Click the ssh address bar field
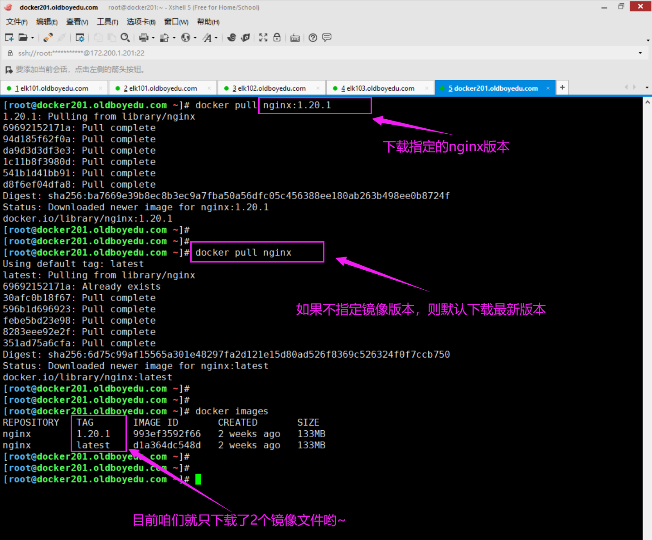Image resolution: width=652 pixels, height=540 pixels. pyautogui.click(x=272, y=53)
